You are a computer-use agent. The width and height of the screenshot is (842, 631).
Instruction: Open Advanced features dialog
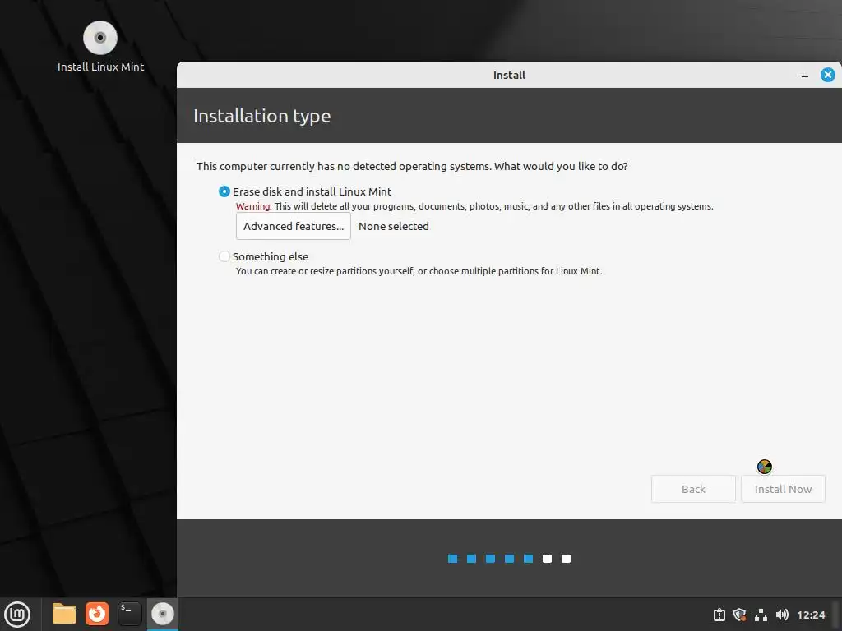pyautogui.click(x=294, y=226)
